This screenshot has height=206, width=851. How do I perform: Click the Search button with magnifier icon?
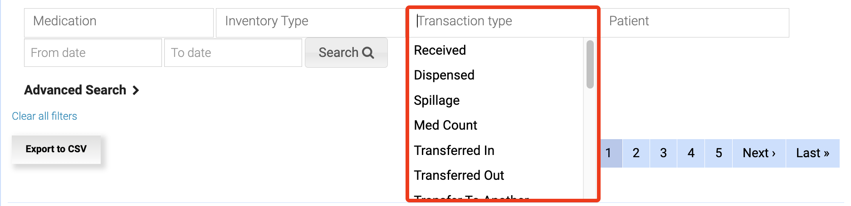(346, 53)
